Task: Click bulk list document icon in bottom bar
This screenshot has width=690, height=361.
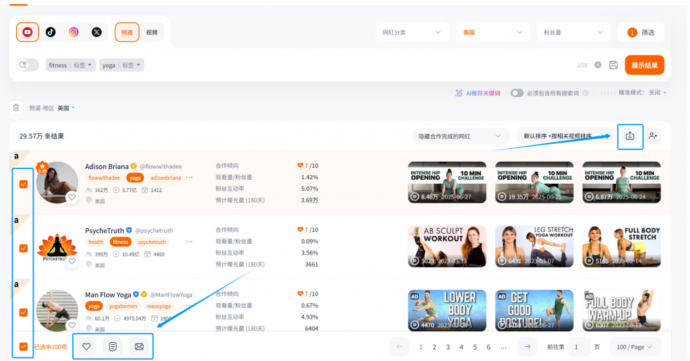Action: [113, 346]
